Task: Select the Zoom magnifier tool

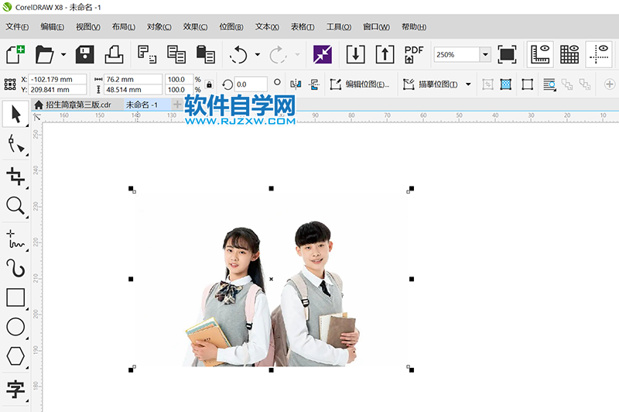Action: [x=15, y=205]
